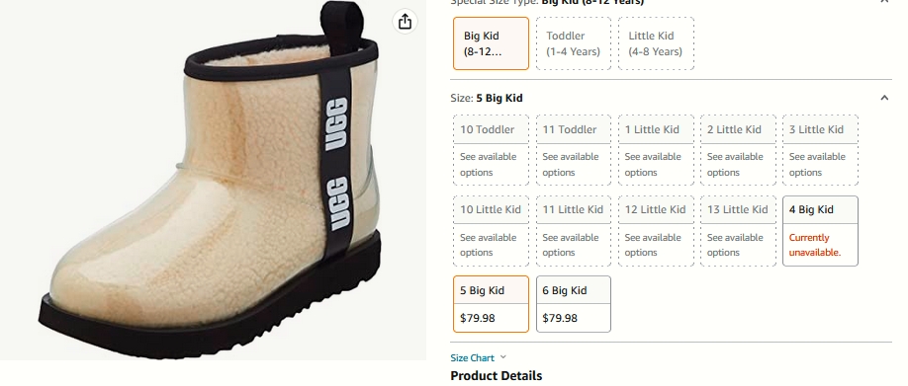Select Toddler (1-4 Years) size type
Image resolution: width=908 pixels, height=386 pixels.
click(x=574, y=43)
